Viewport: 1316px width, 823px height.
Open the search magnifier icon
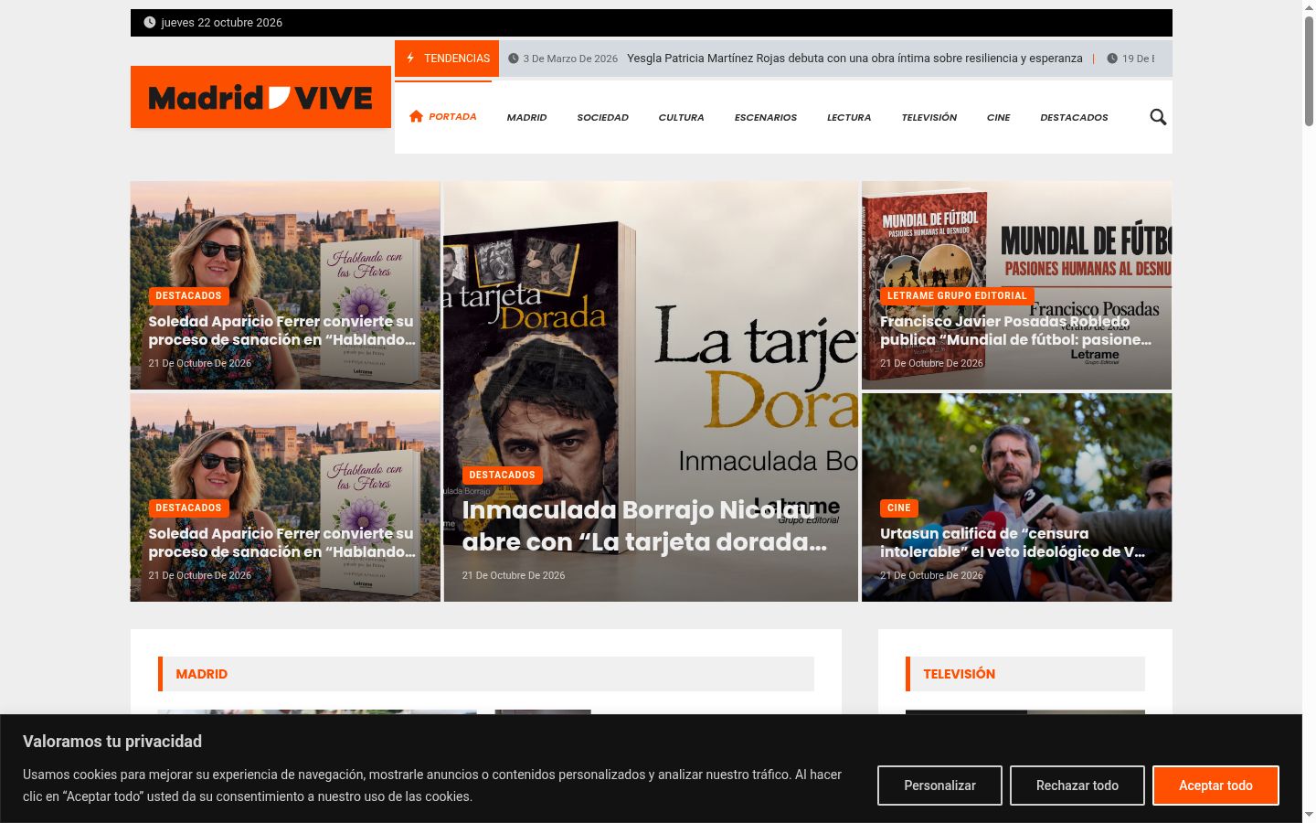point(1158,117)
